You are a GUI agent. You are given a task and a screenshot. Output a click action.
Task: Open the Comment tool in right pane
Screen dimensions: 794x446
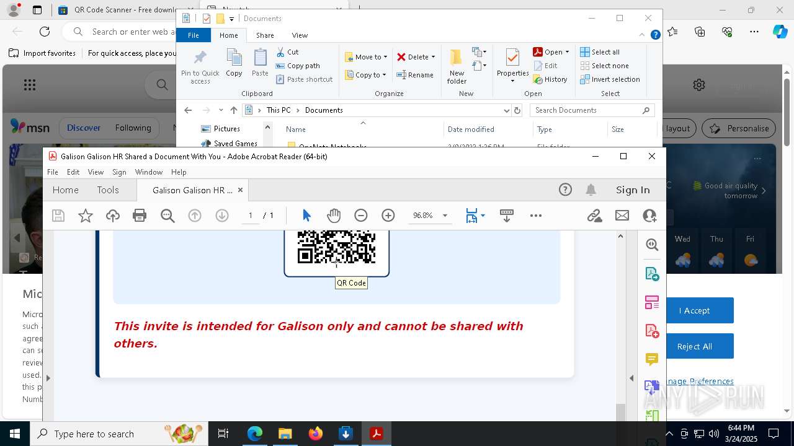[x=652, y=359]
